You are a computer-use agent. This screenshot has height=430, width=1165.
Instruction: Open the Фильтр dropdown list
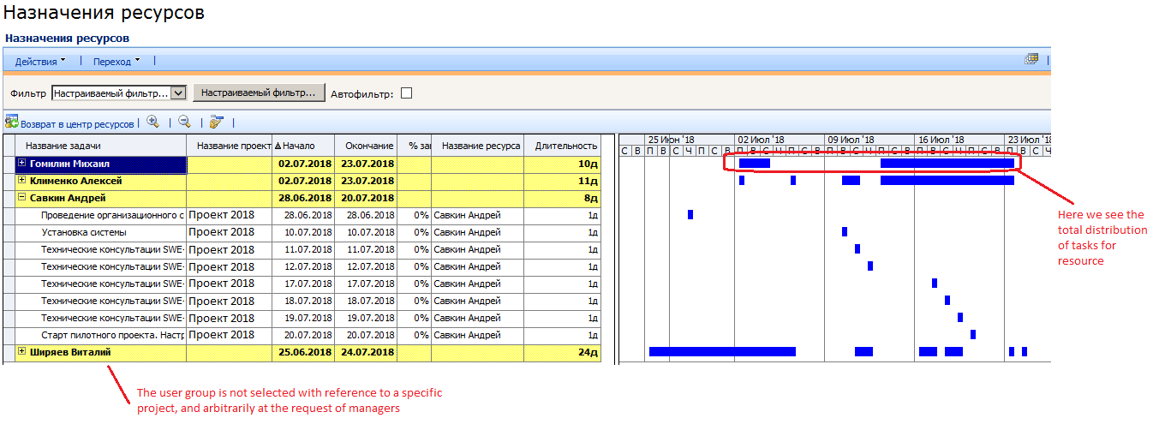[178, 93]
